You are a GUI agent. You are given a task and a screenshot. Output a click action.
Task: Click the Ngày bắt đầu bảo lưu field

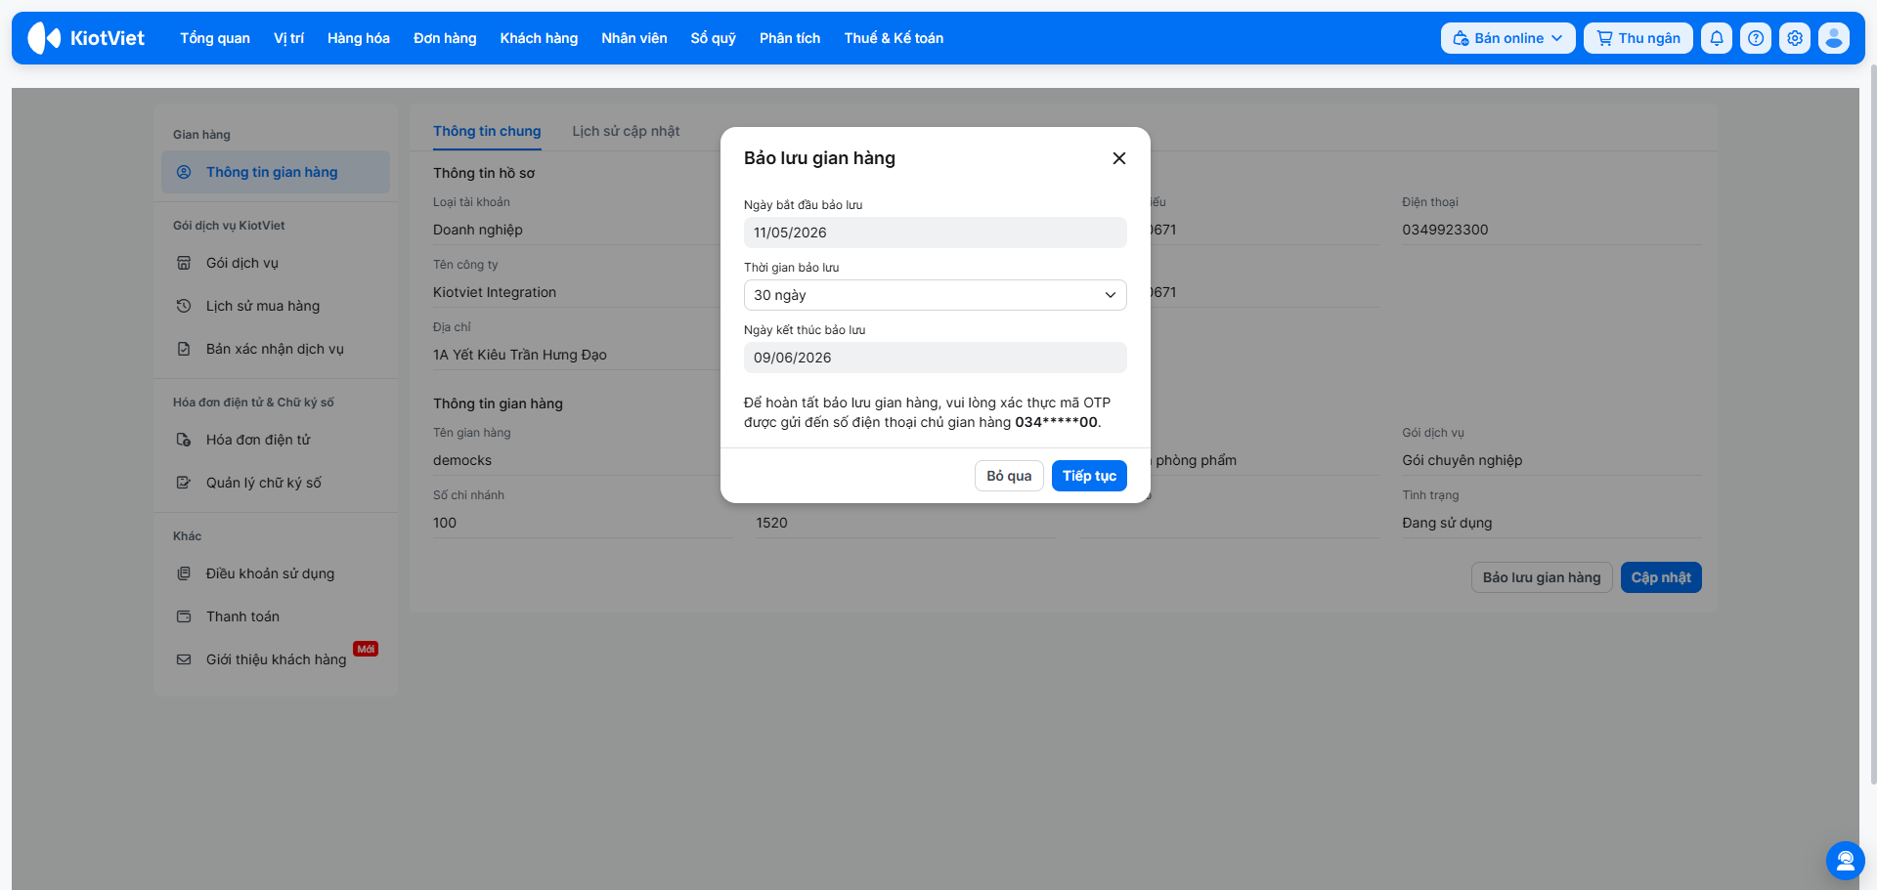[x=935, y=233]
